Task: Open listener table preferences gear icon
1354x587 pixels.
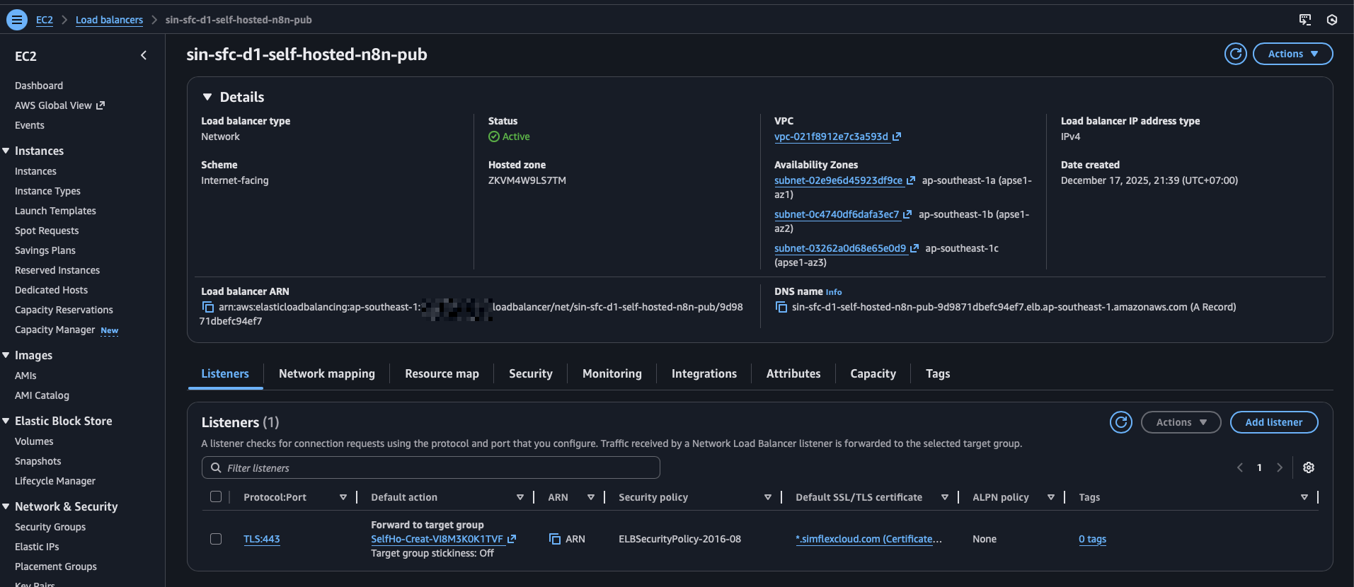Action: pyautogui.click(x=1309, y=467)
